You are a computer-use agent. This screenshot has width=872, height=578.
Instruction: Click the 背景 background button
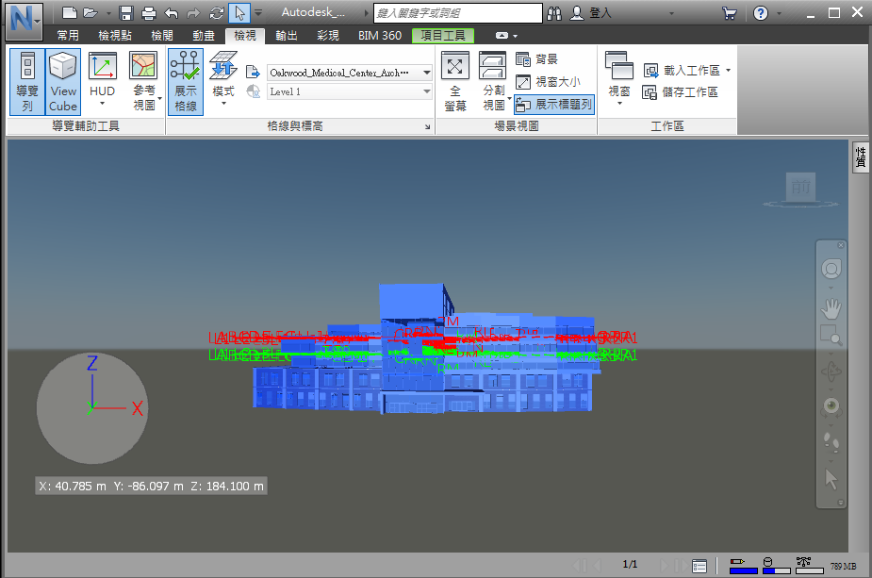[537, 59]
